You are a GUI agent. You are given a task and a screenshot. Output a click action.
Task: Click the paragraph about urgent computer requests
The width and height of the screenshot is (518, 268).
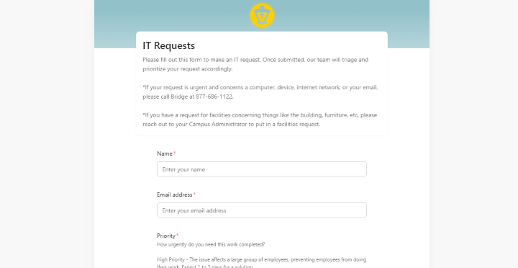[260, 92]
